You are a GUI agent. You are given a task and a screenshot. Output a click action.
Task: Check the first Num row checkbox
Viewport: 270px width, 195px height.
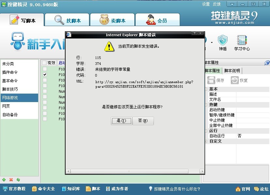(45, 91)
